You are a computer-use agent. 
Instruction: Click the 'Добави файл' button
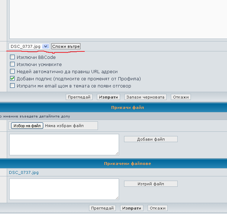(x=150, y=139)
